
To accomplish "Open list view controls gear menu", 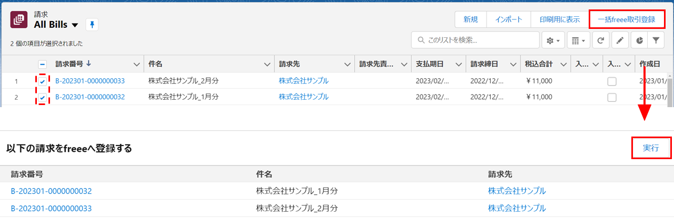I will [553, 40].
